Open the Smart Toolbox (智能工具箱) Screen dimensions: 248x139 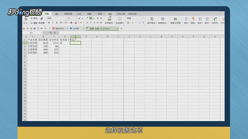coord(175,20)
